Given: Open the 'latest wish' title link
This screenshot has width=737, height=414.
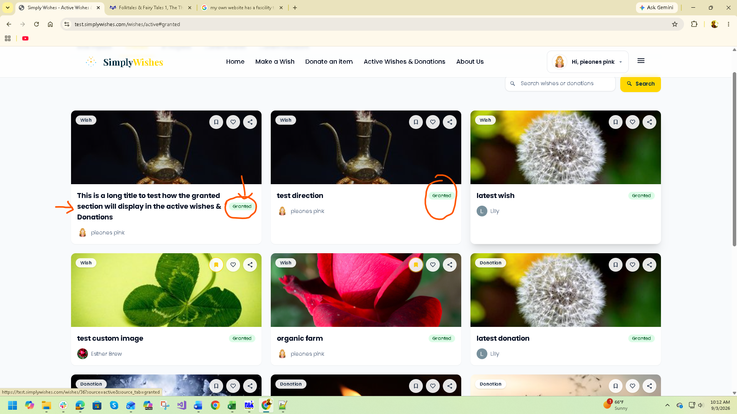Looking at the screenshot, I should click(x=495, y=196).
